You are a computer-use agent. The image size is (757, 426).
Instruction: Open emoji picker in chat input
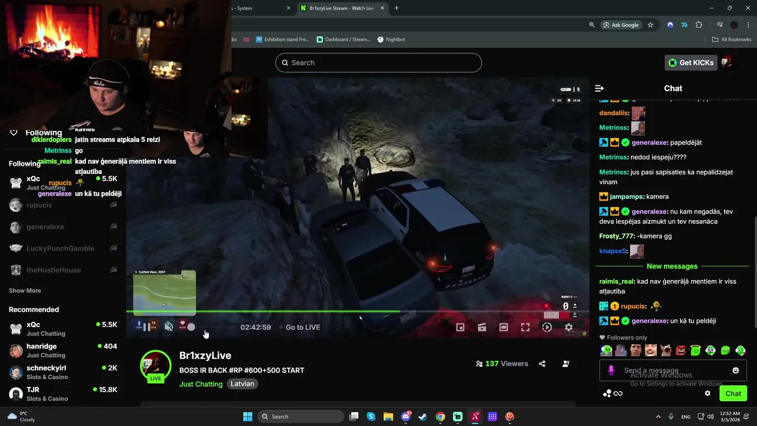tap(736, 370)
